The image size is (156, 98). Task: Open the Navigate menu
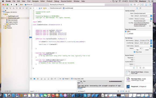35,1
